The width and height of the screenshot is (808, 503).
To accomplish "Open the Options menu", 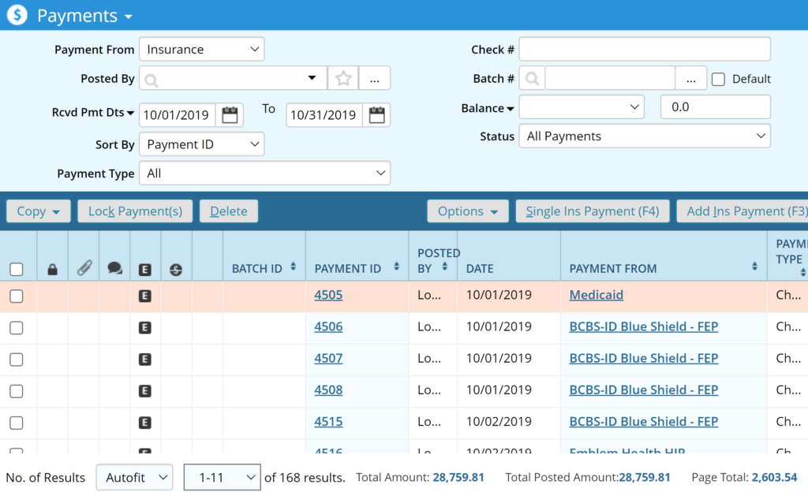I will coord(468,211).
